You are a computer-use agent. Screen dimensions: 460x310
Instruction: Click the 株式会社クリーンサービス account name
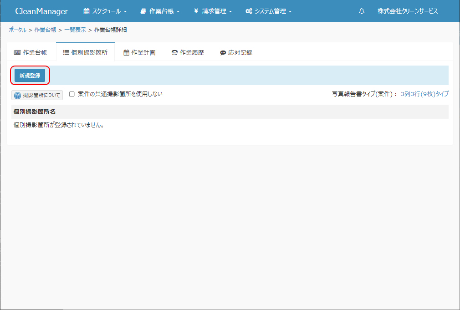coord(407,11)
